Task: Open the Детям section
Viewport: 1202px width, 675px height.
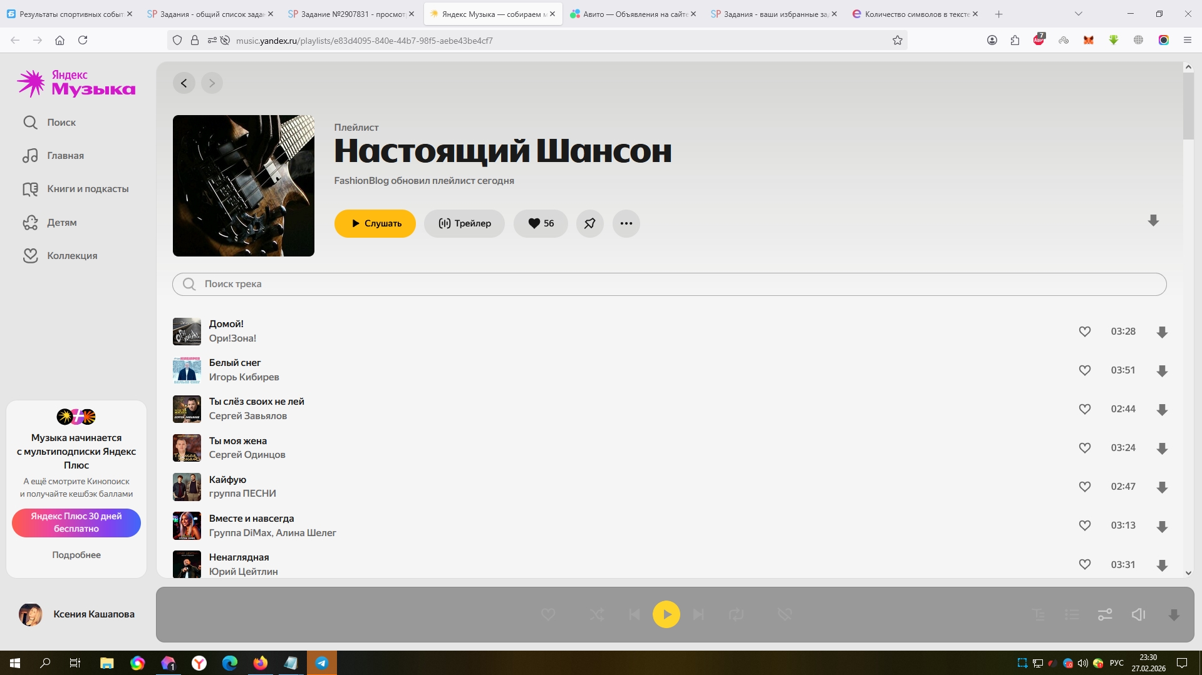Action: [x=49, y=223]
